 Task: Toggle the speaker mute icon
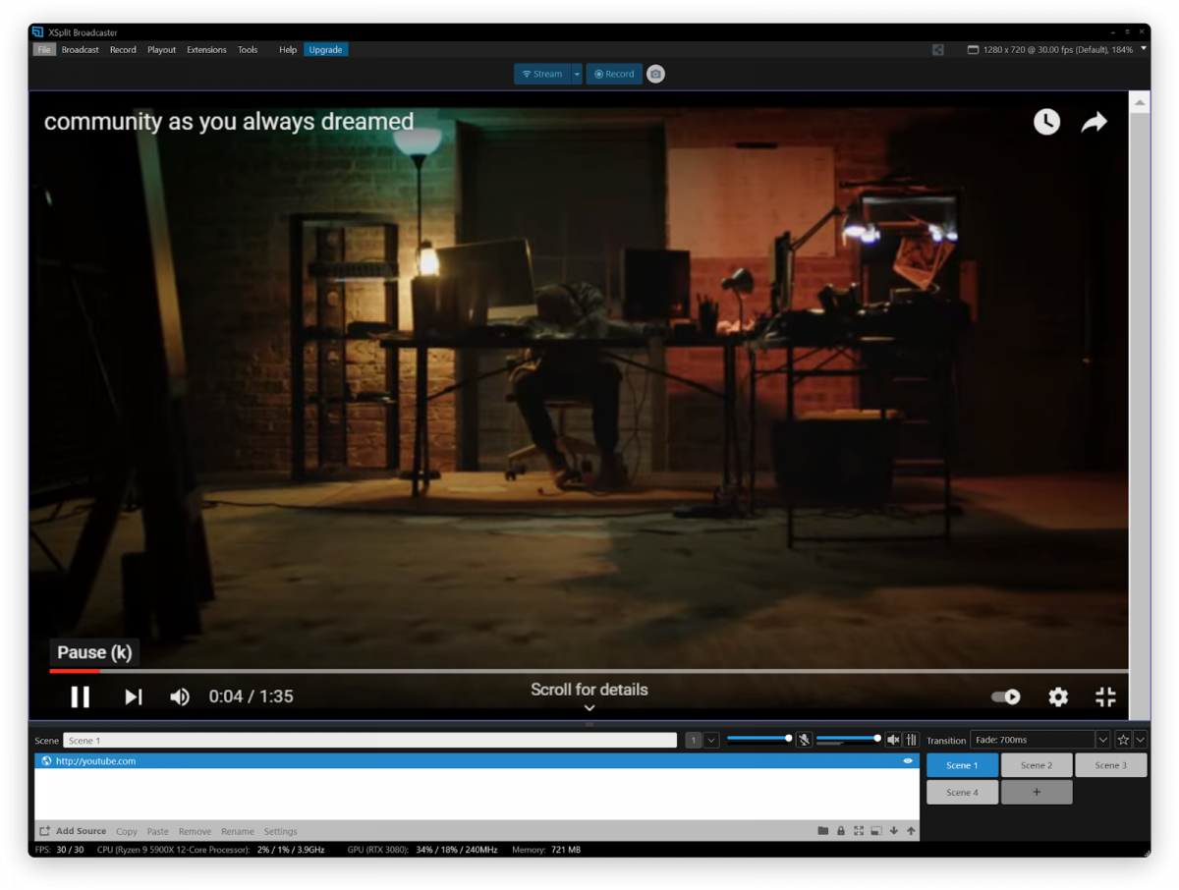click(x=893, y=740)
